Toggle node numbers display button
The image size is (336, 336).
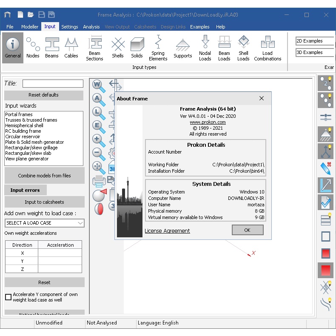click(x=326, y=83)
